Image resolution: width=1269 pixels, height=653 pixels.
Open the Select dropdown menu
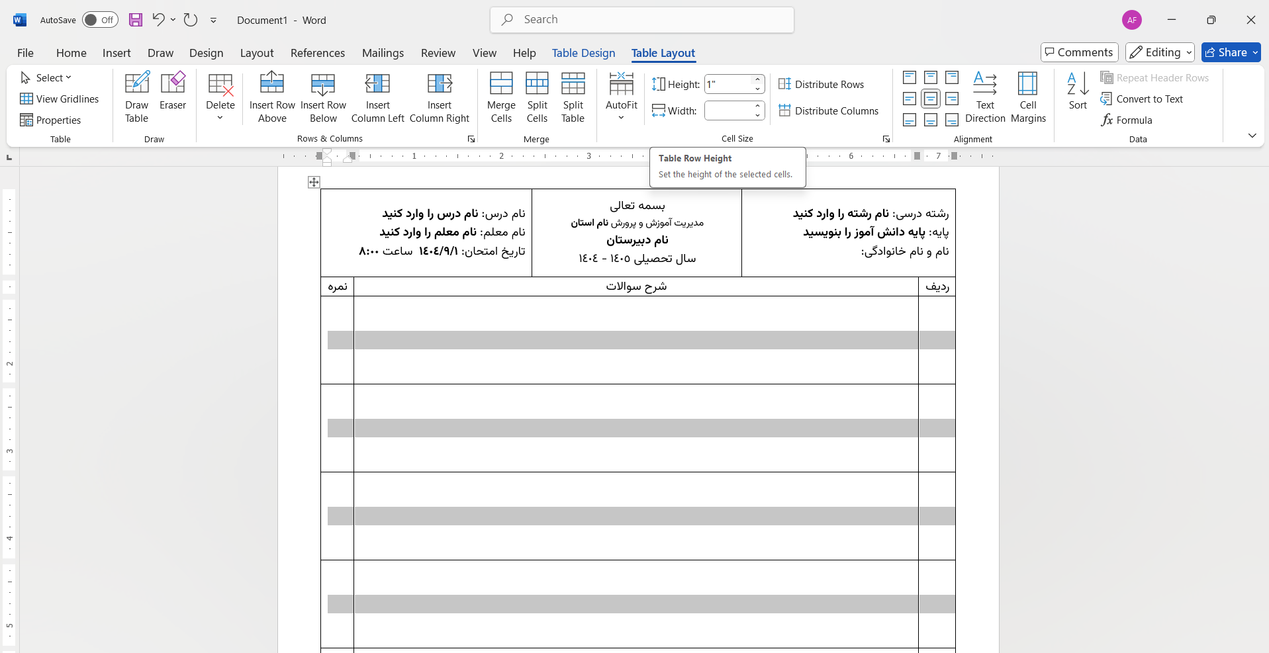click(46, 78)
